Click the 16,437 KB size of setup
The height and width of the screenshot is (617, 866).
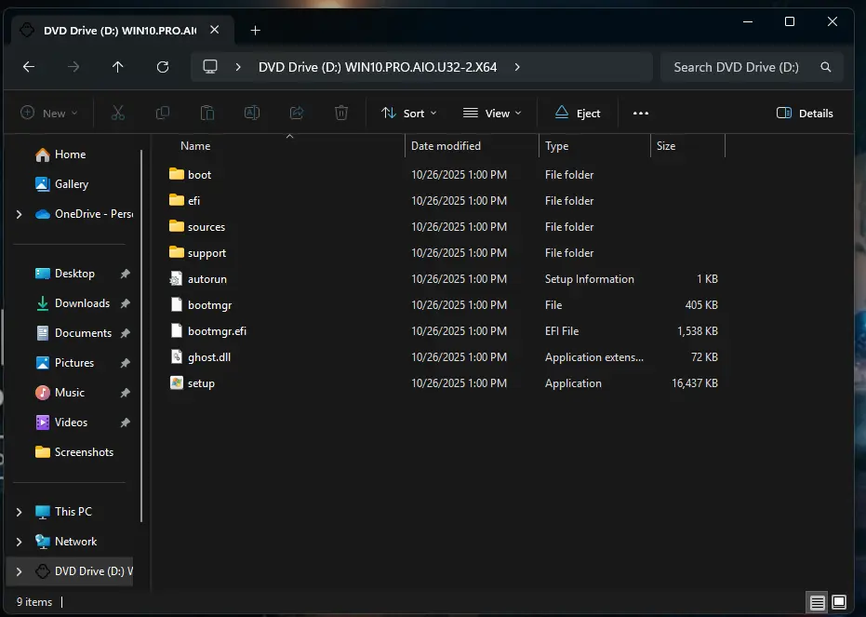(694, 383)
